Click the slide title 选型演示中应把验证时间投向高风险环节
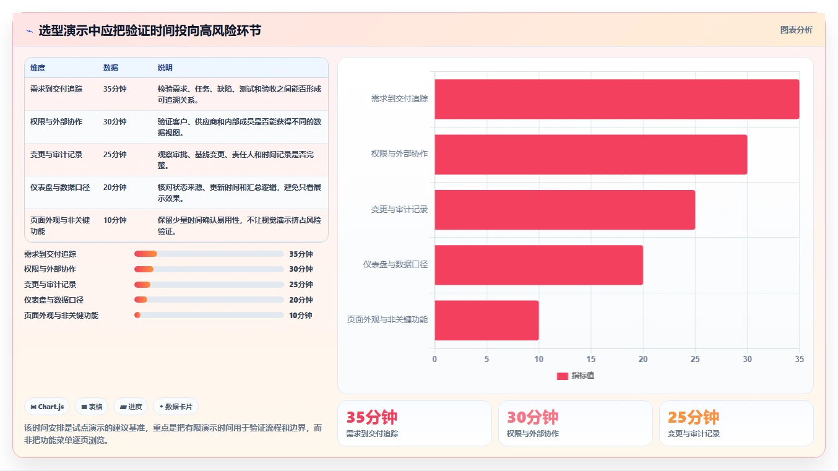Image resolution: width=838 pixels, height=471 pixels. (x=150, y=30)
